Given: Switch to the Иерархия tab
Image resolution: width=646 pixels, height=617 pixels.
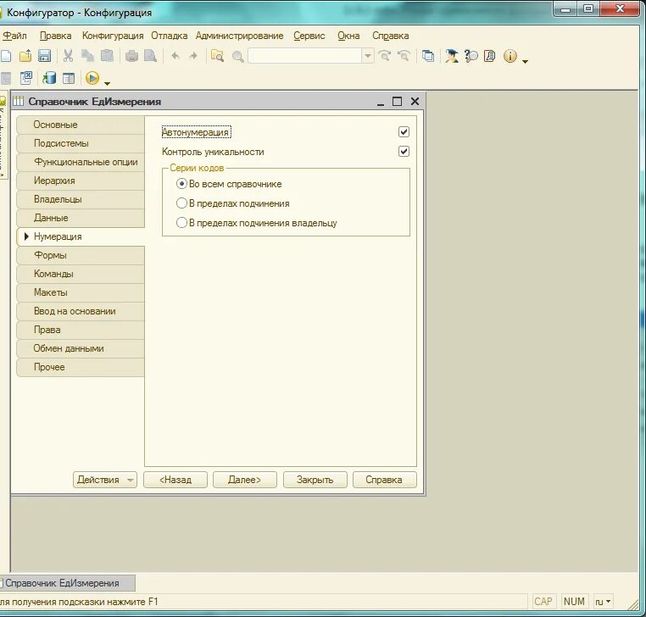Looking at the screenshot, I should pos(81,181).
